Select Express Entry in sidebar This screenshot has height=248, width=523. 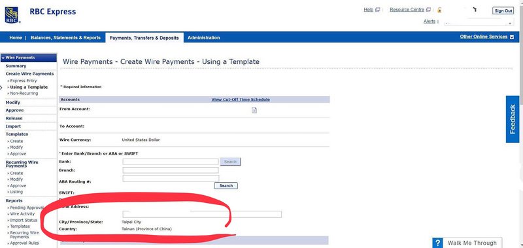24,81
